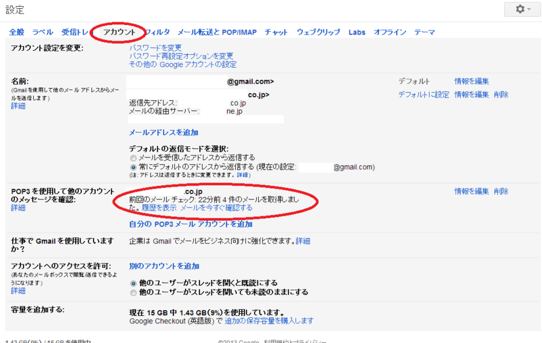Click 詳細 link under 名前 section
The image size is (542, 343).
tap(18, 106)
